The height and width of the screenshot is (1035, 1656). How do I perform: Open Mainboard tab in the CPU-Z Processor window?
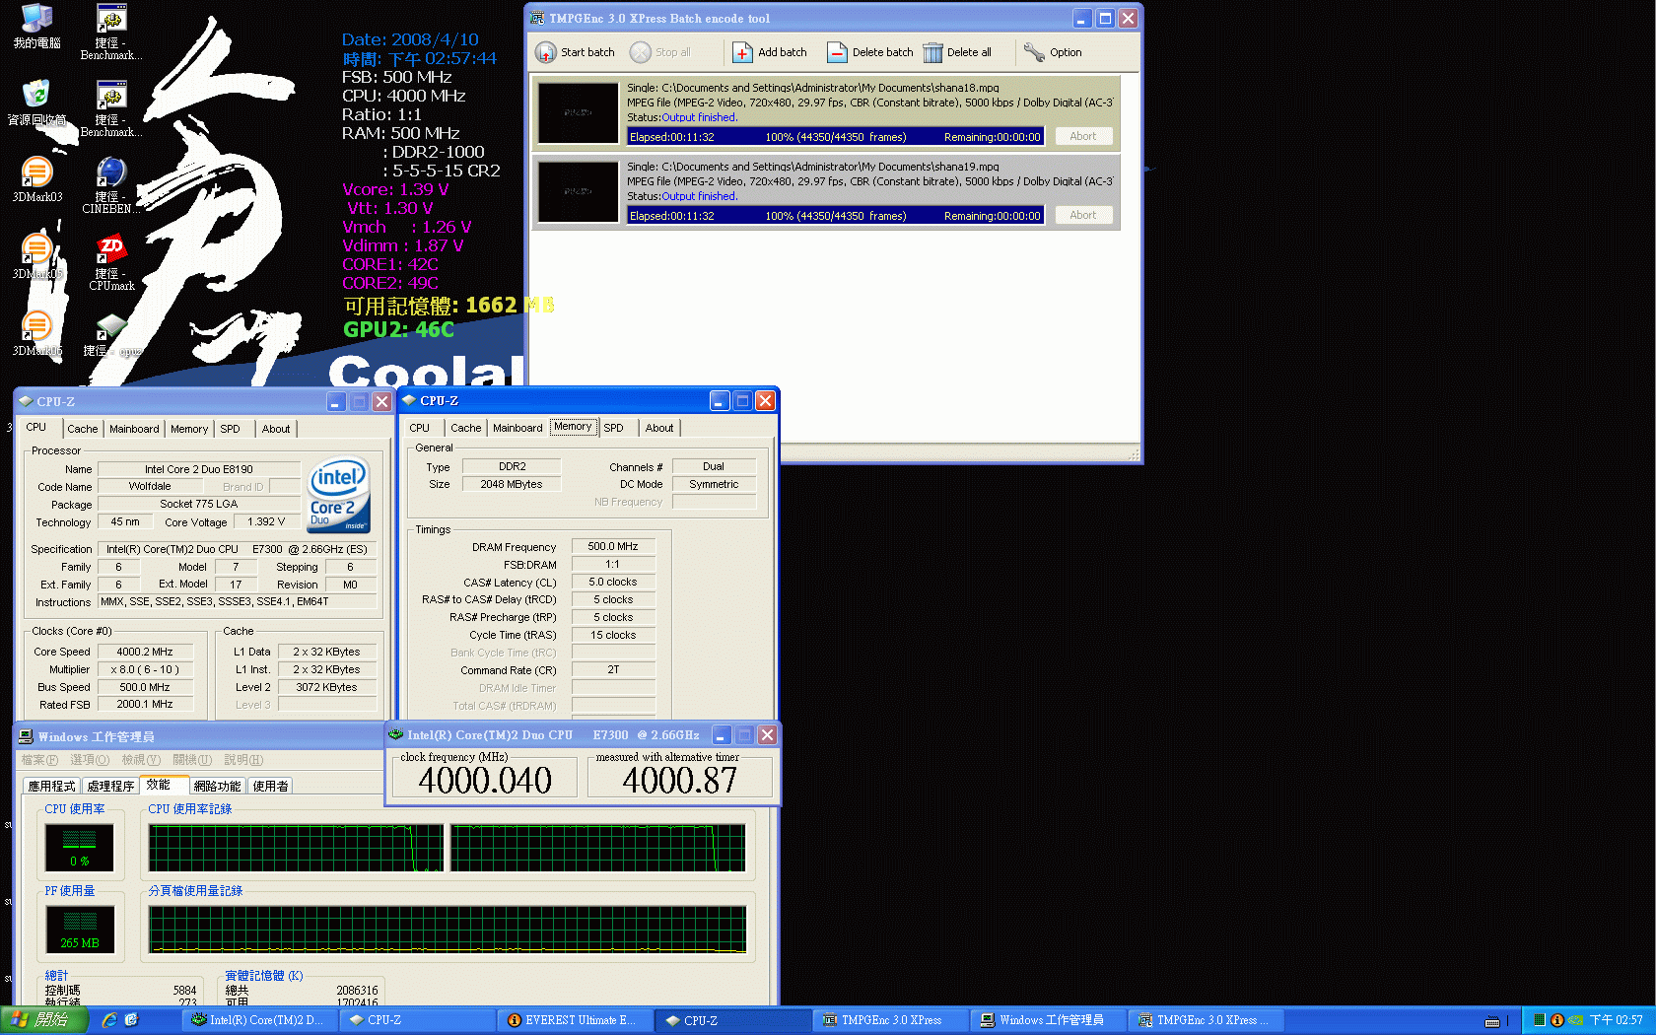(134, 429)
